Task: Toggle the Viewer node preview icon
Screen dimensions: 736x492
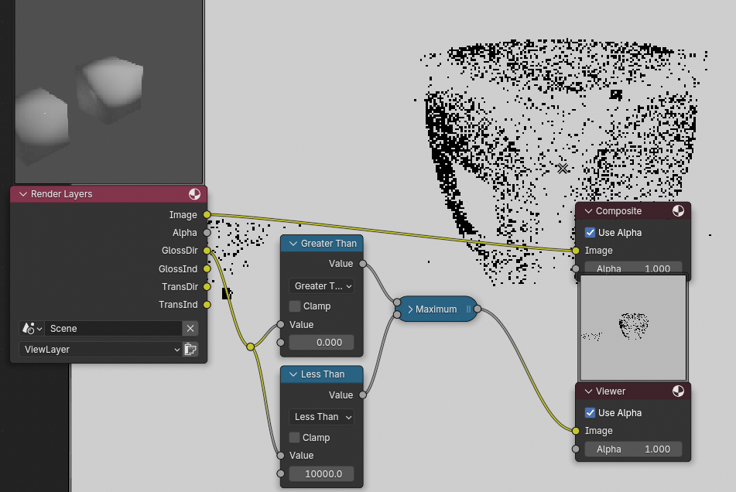Action: (x=678, y=391)
